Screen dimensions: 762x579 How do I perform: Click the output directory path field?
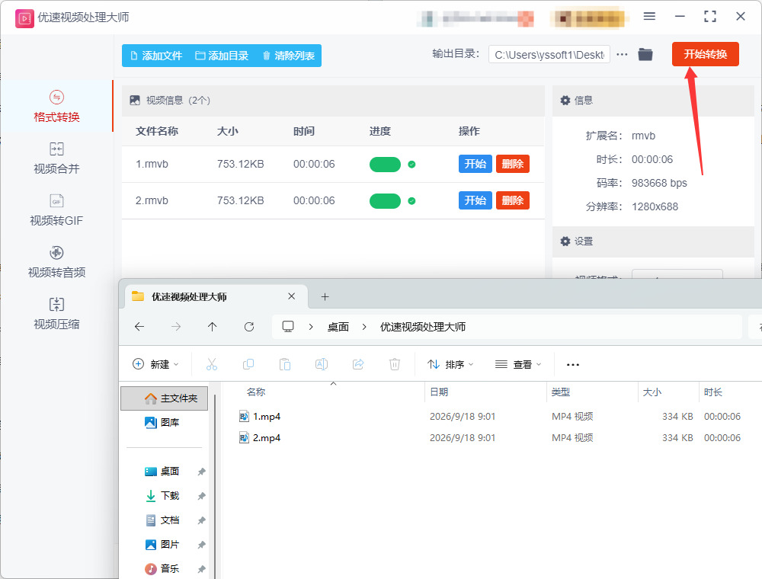549,54
